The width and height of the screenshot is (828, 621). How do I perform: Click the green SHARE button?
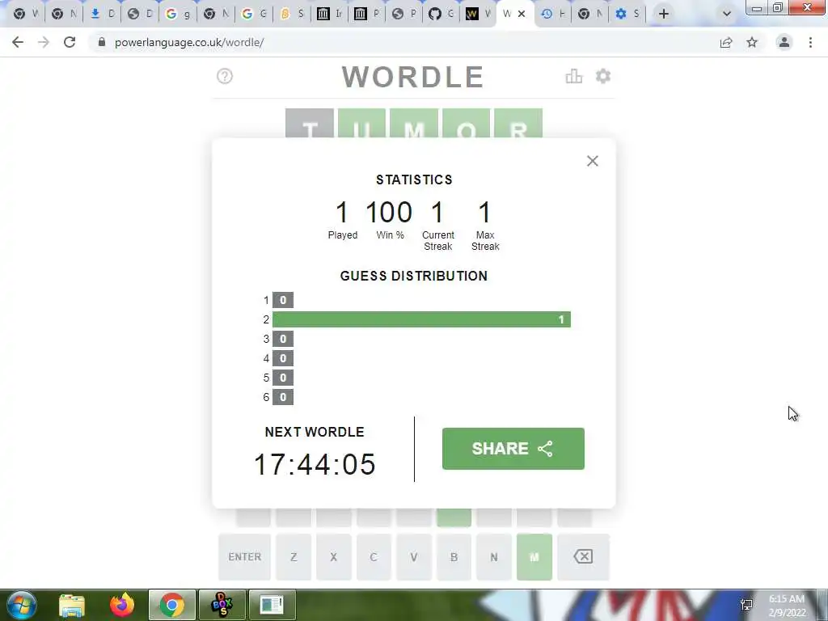(x=513, y=448)
